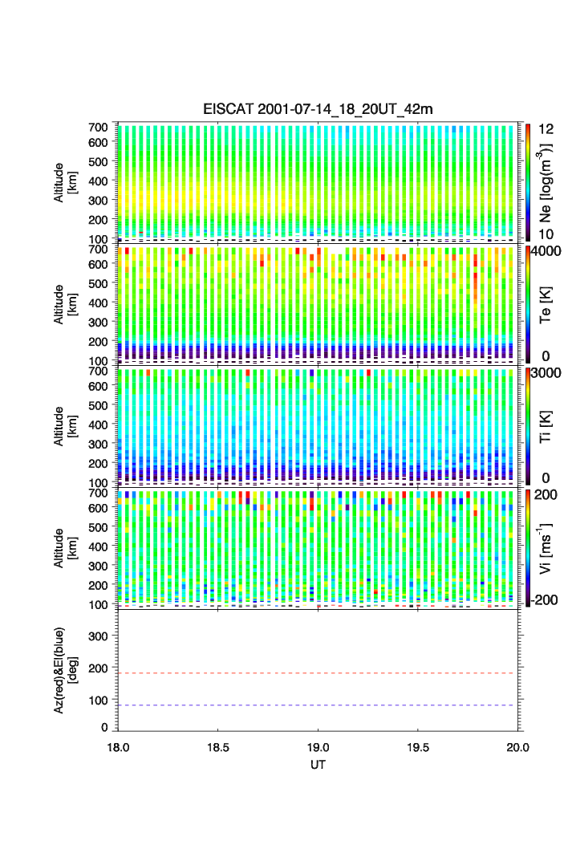Click the Vi velocity color bar
Screen dimensions: 568x853
click(x=528, y=548)
